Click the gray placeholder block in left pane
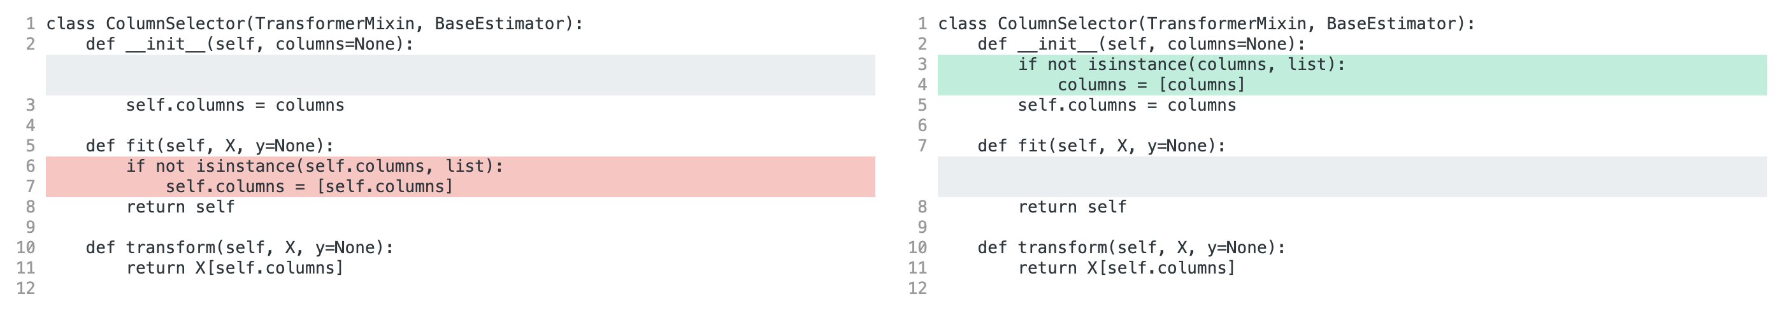 pyautogui.click(x=460, y=75)
